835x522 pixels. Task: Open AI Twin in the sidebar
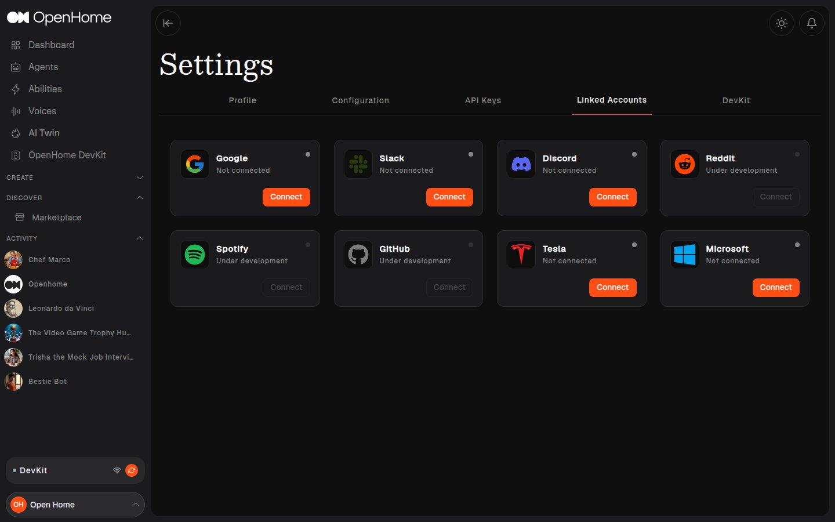tap(75, 133)
